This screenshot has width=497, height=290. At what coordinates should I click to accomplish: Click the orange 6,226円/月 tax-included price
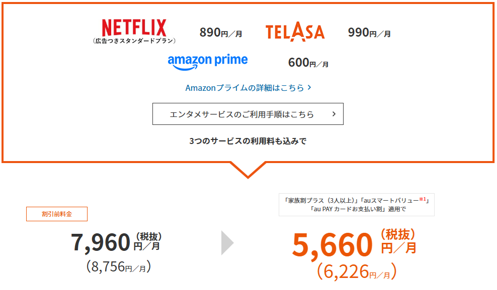click(x=357, y=271)
